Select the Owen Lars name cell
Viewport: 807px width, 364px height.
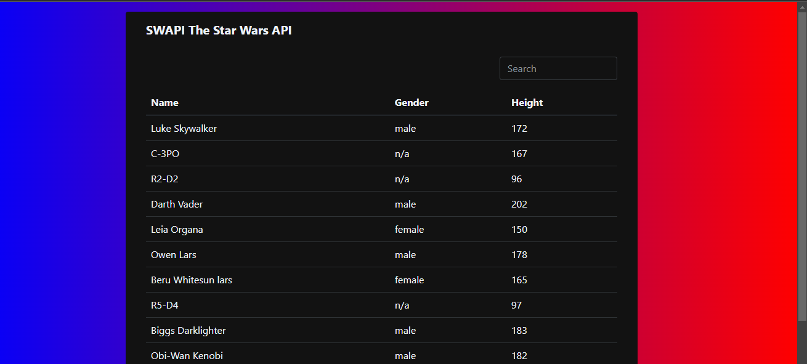click(x=174, y=255)
